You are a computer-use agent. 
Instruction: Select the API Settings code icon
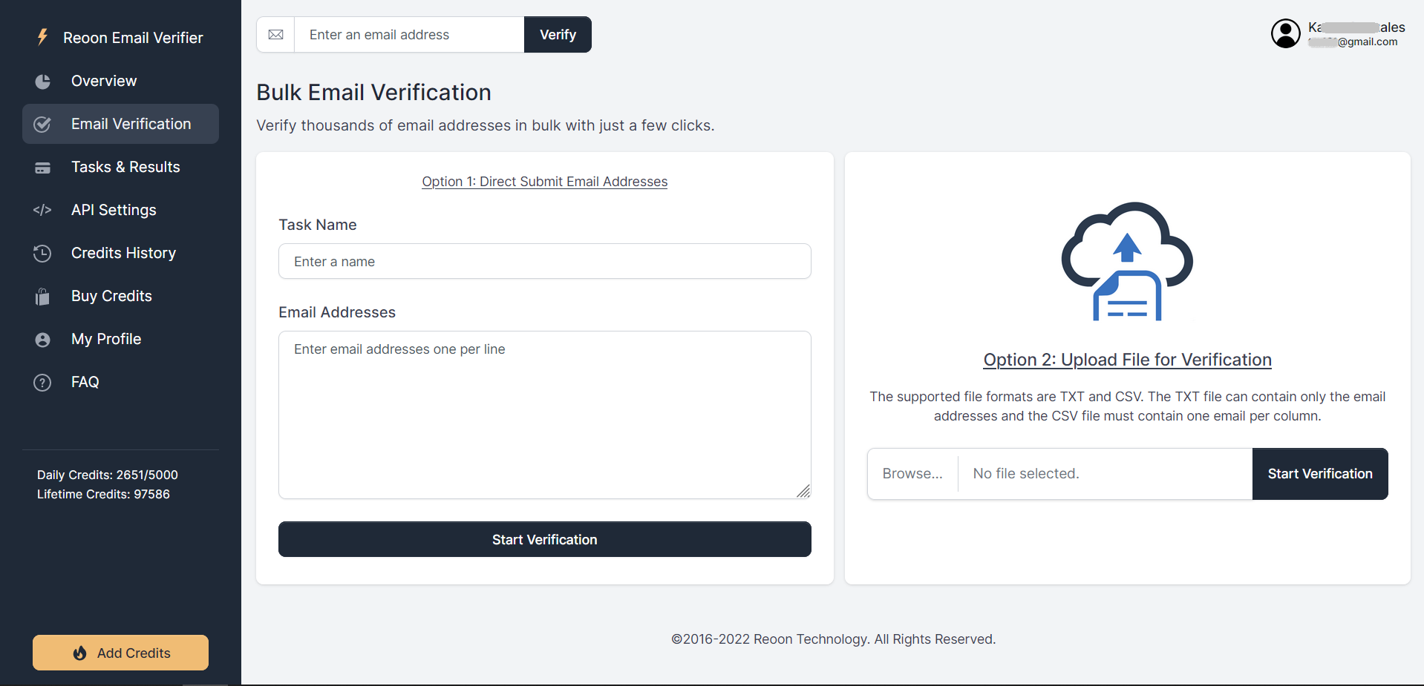[42, 211]
